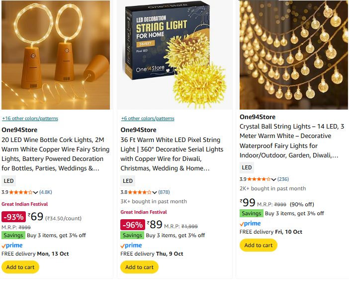Open the crystal ball string lights image
The image size is (349, 281).
click(293, 55)
